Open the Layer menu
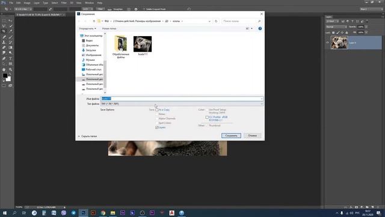Screen dimensions: 385x217 (36, 2)
